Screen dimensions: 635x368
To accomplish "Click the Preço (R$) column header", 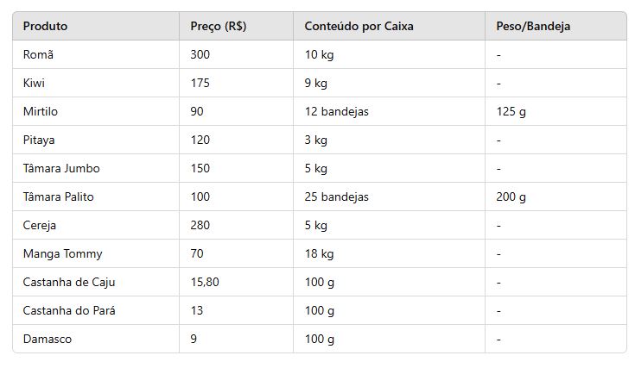I will [219, 26].
